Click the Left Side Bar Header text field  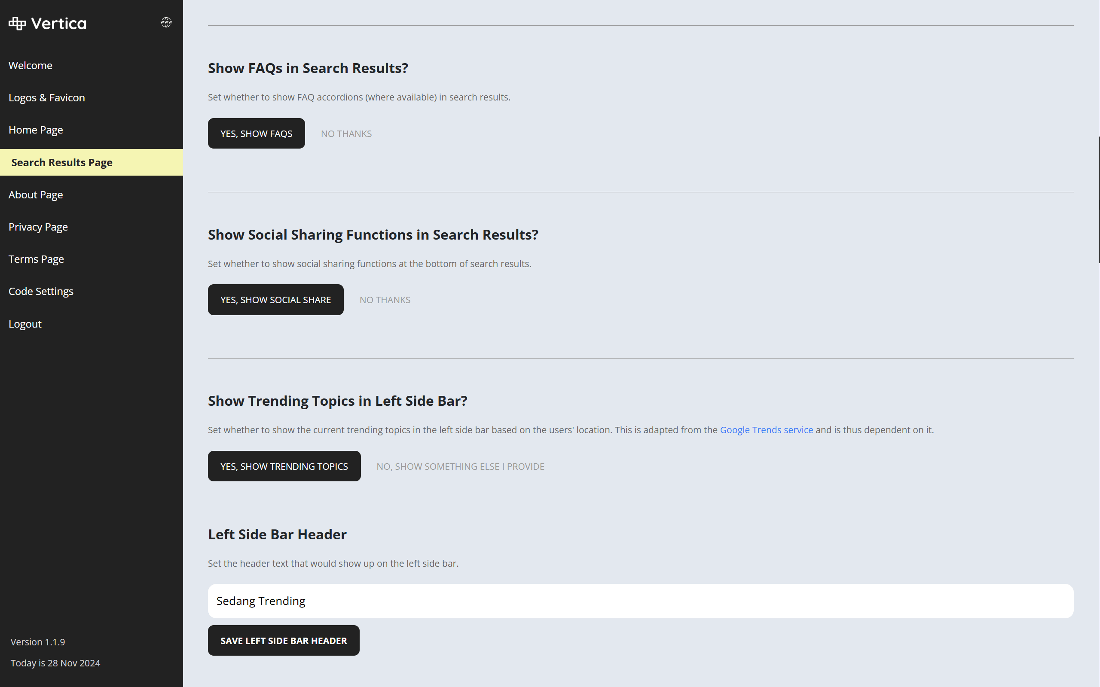pos(641,601)
